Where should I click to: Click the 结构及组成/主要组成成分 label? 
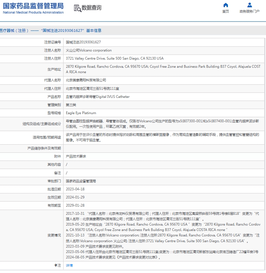click(42, 124)
